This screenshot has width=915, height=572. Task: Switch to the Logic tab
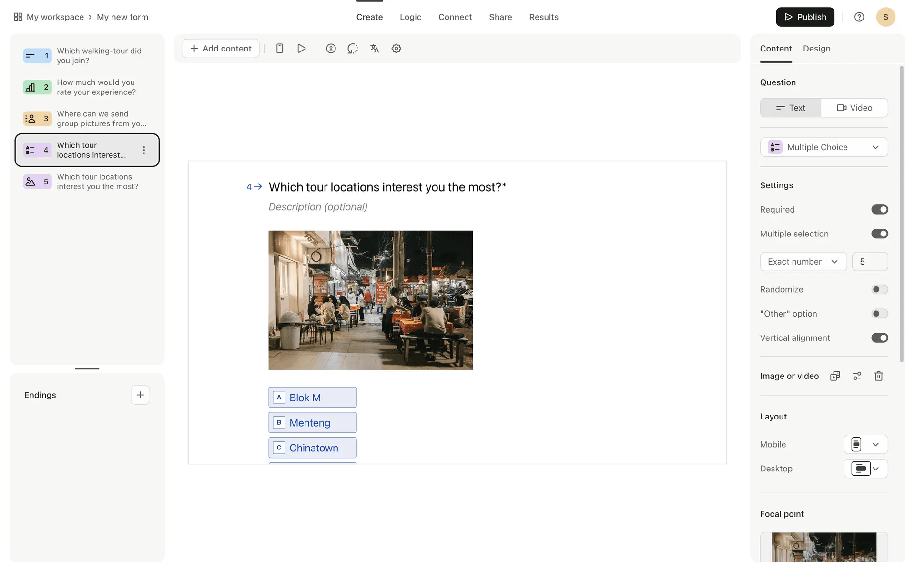[410, 17]
